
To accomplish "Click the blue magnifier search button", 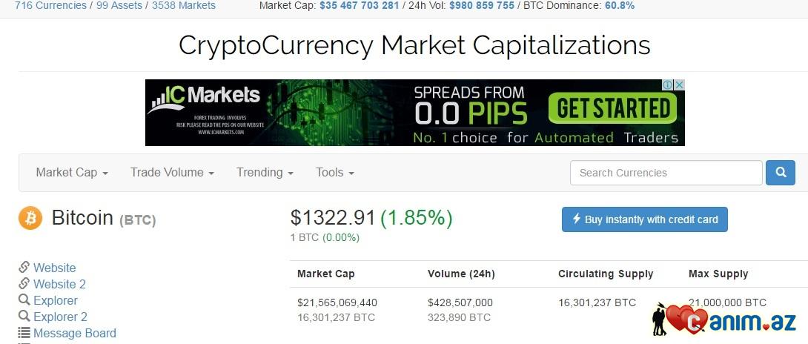I will (x=780, y=173).
